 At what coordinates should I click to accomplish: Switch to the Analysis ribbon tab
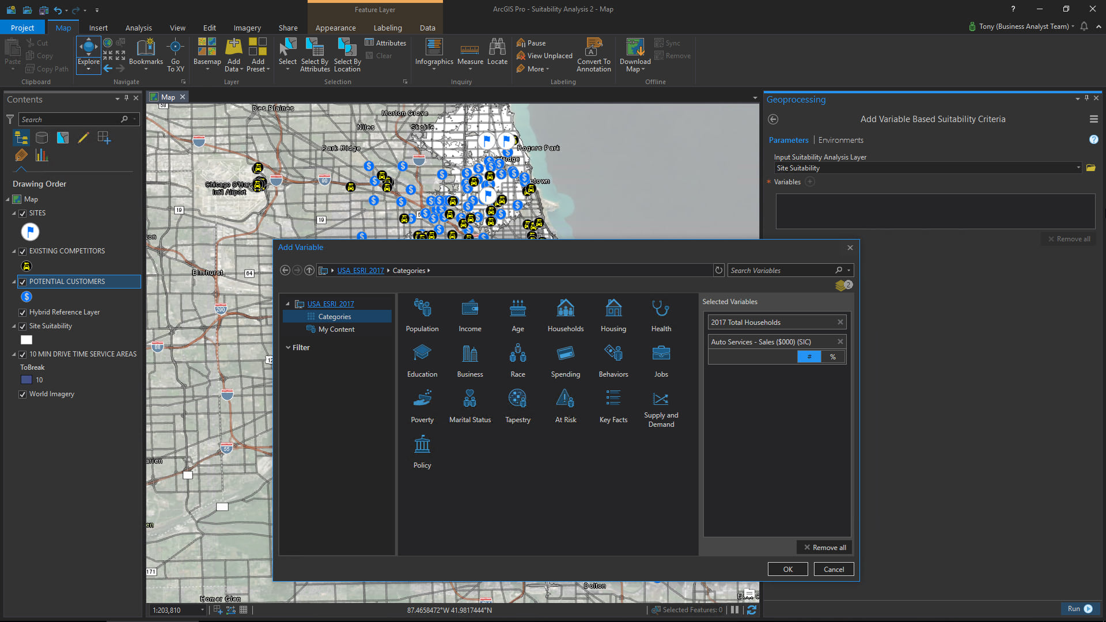138,28
